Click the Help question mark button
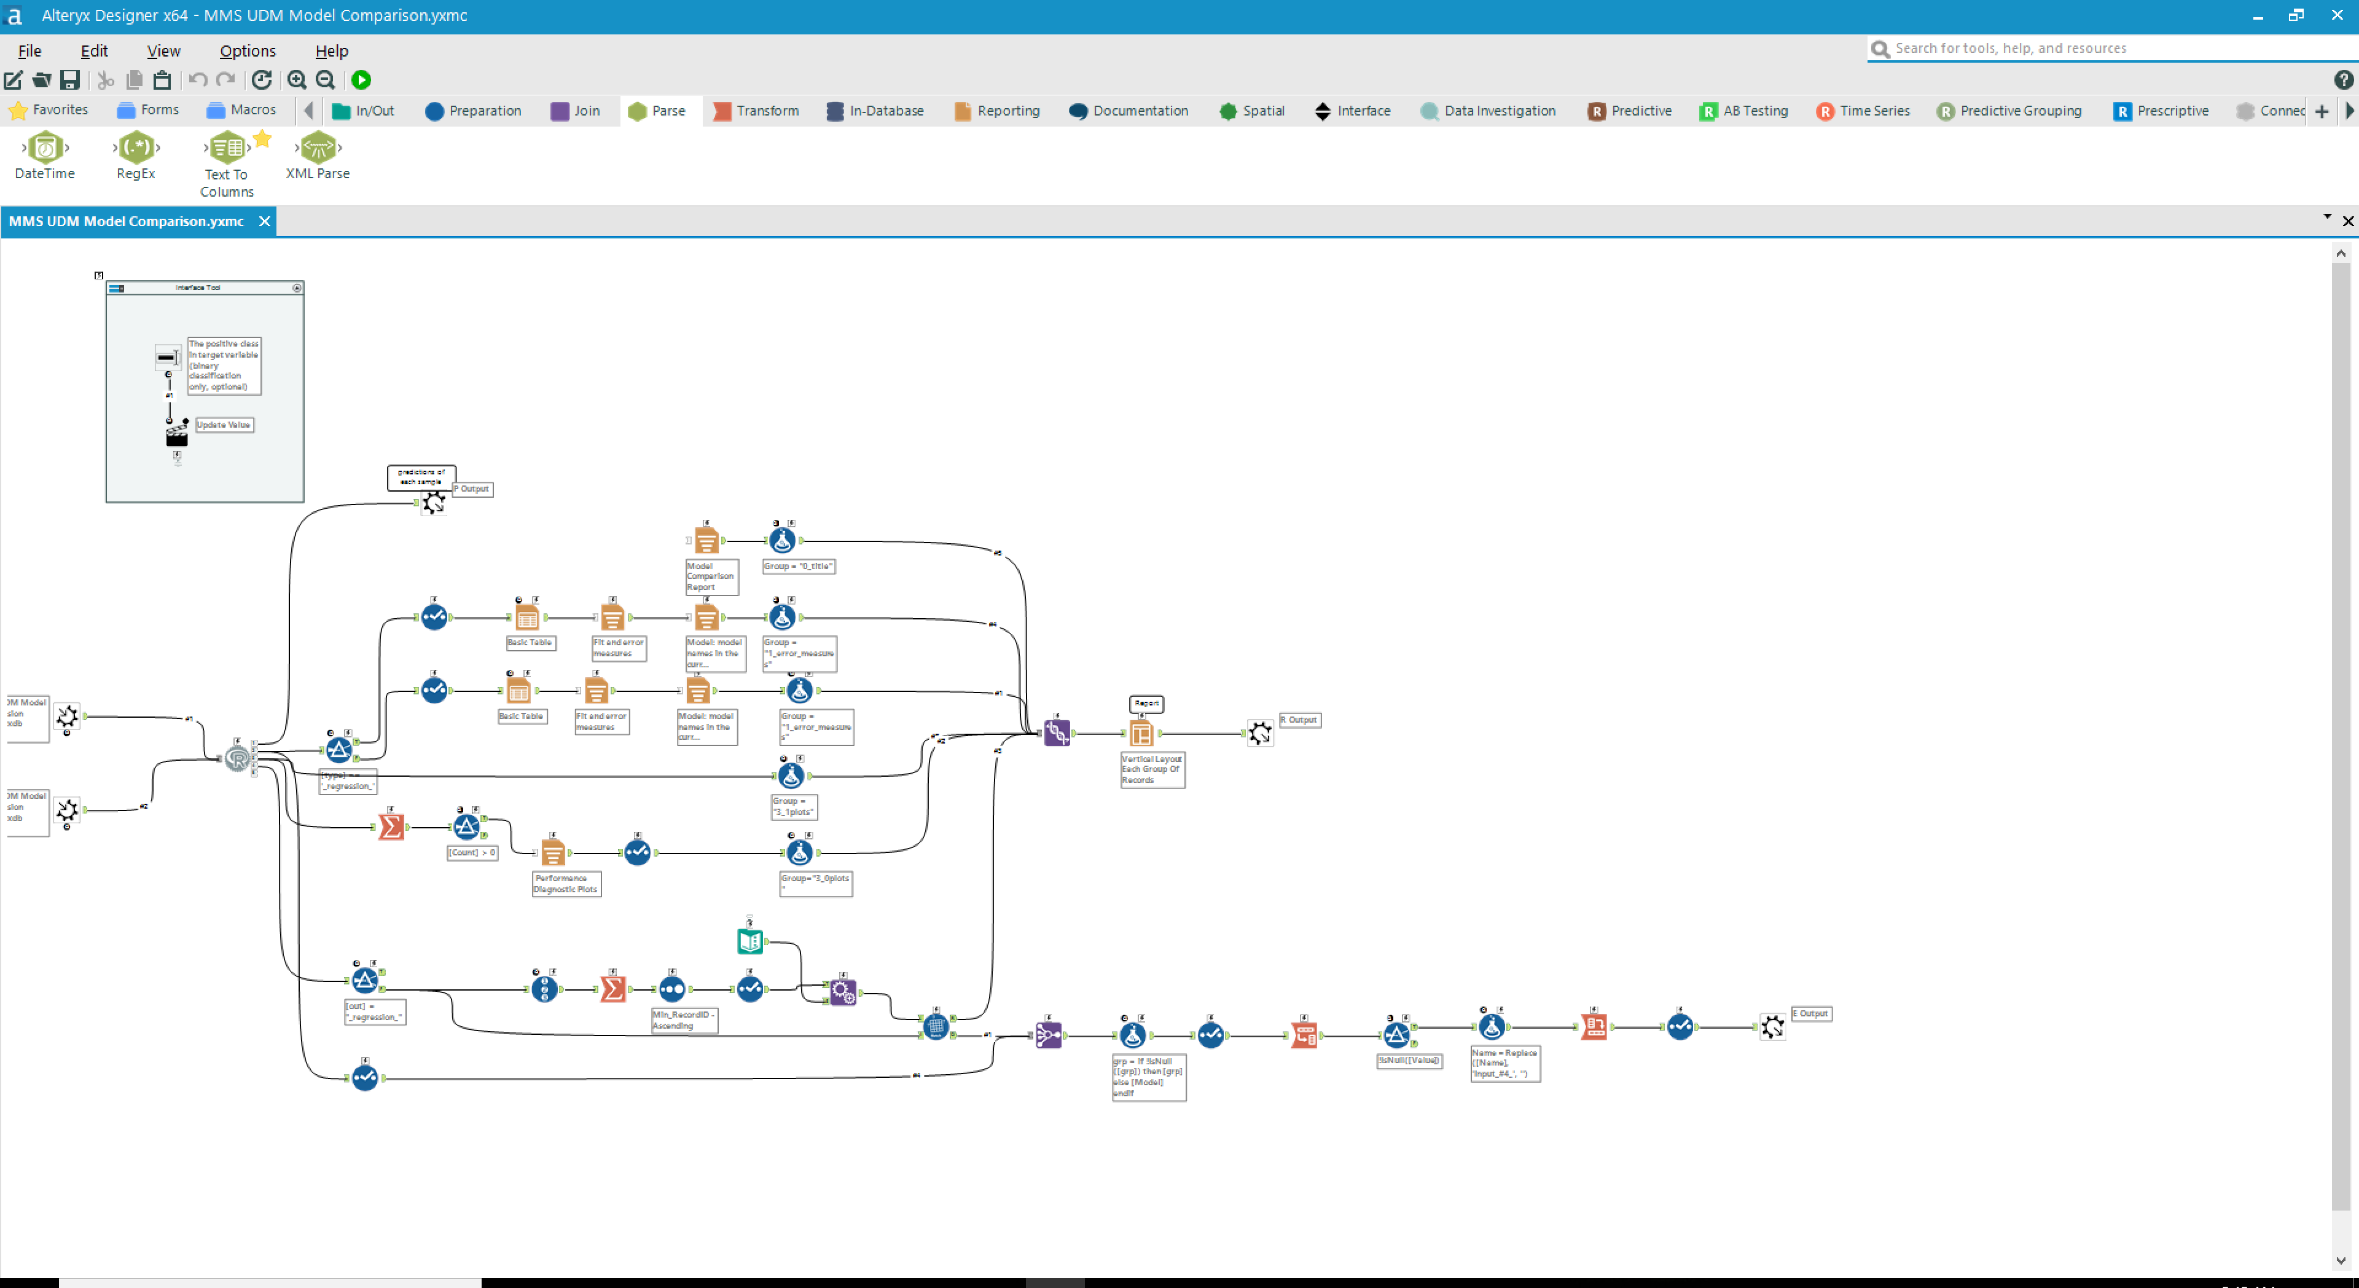The image size is (2359, 1288). point(2344,80)
